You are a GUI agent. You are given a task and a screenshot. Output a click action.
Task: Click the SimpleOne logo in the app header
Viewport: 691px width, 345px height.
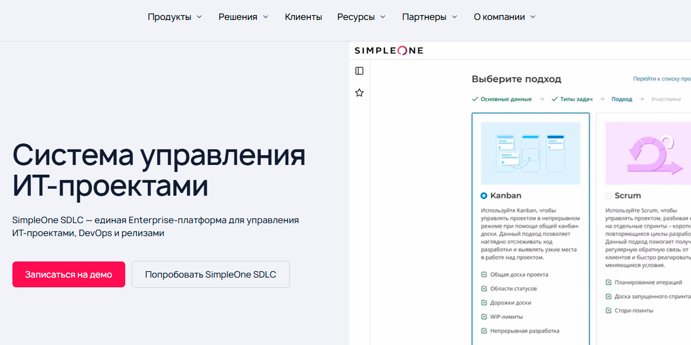[389, 51]
